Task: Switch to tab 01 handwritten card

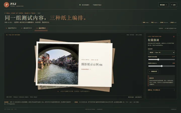Action: tap(11, 28)
